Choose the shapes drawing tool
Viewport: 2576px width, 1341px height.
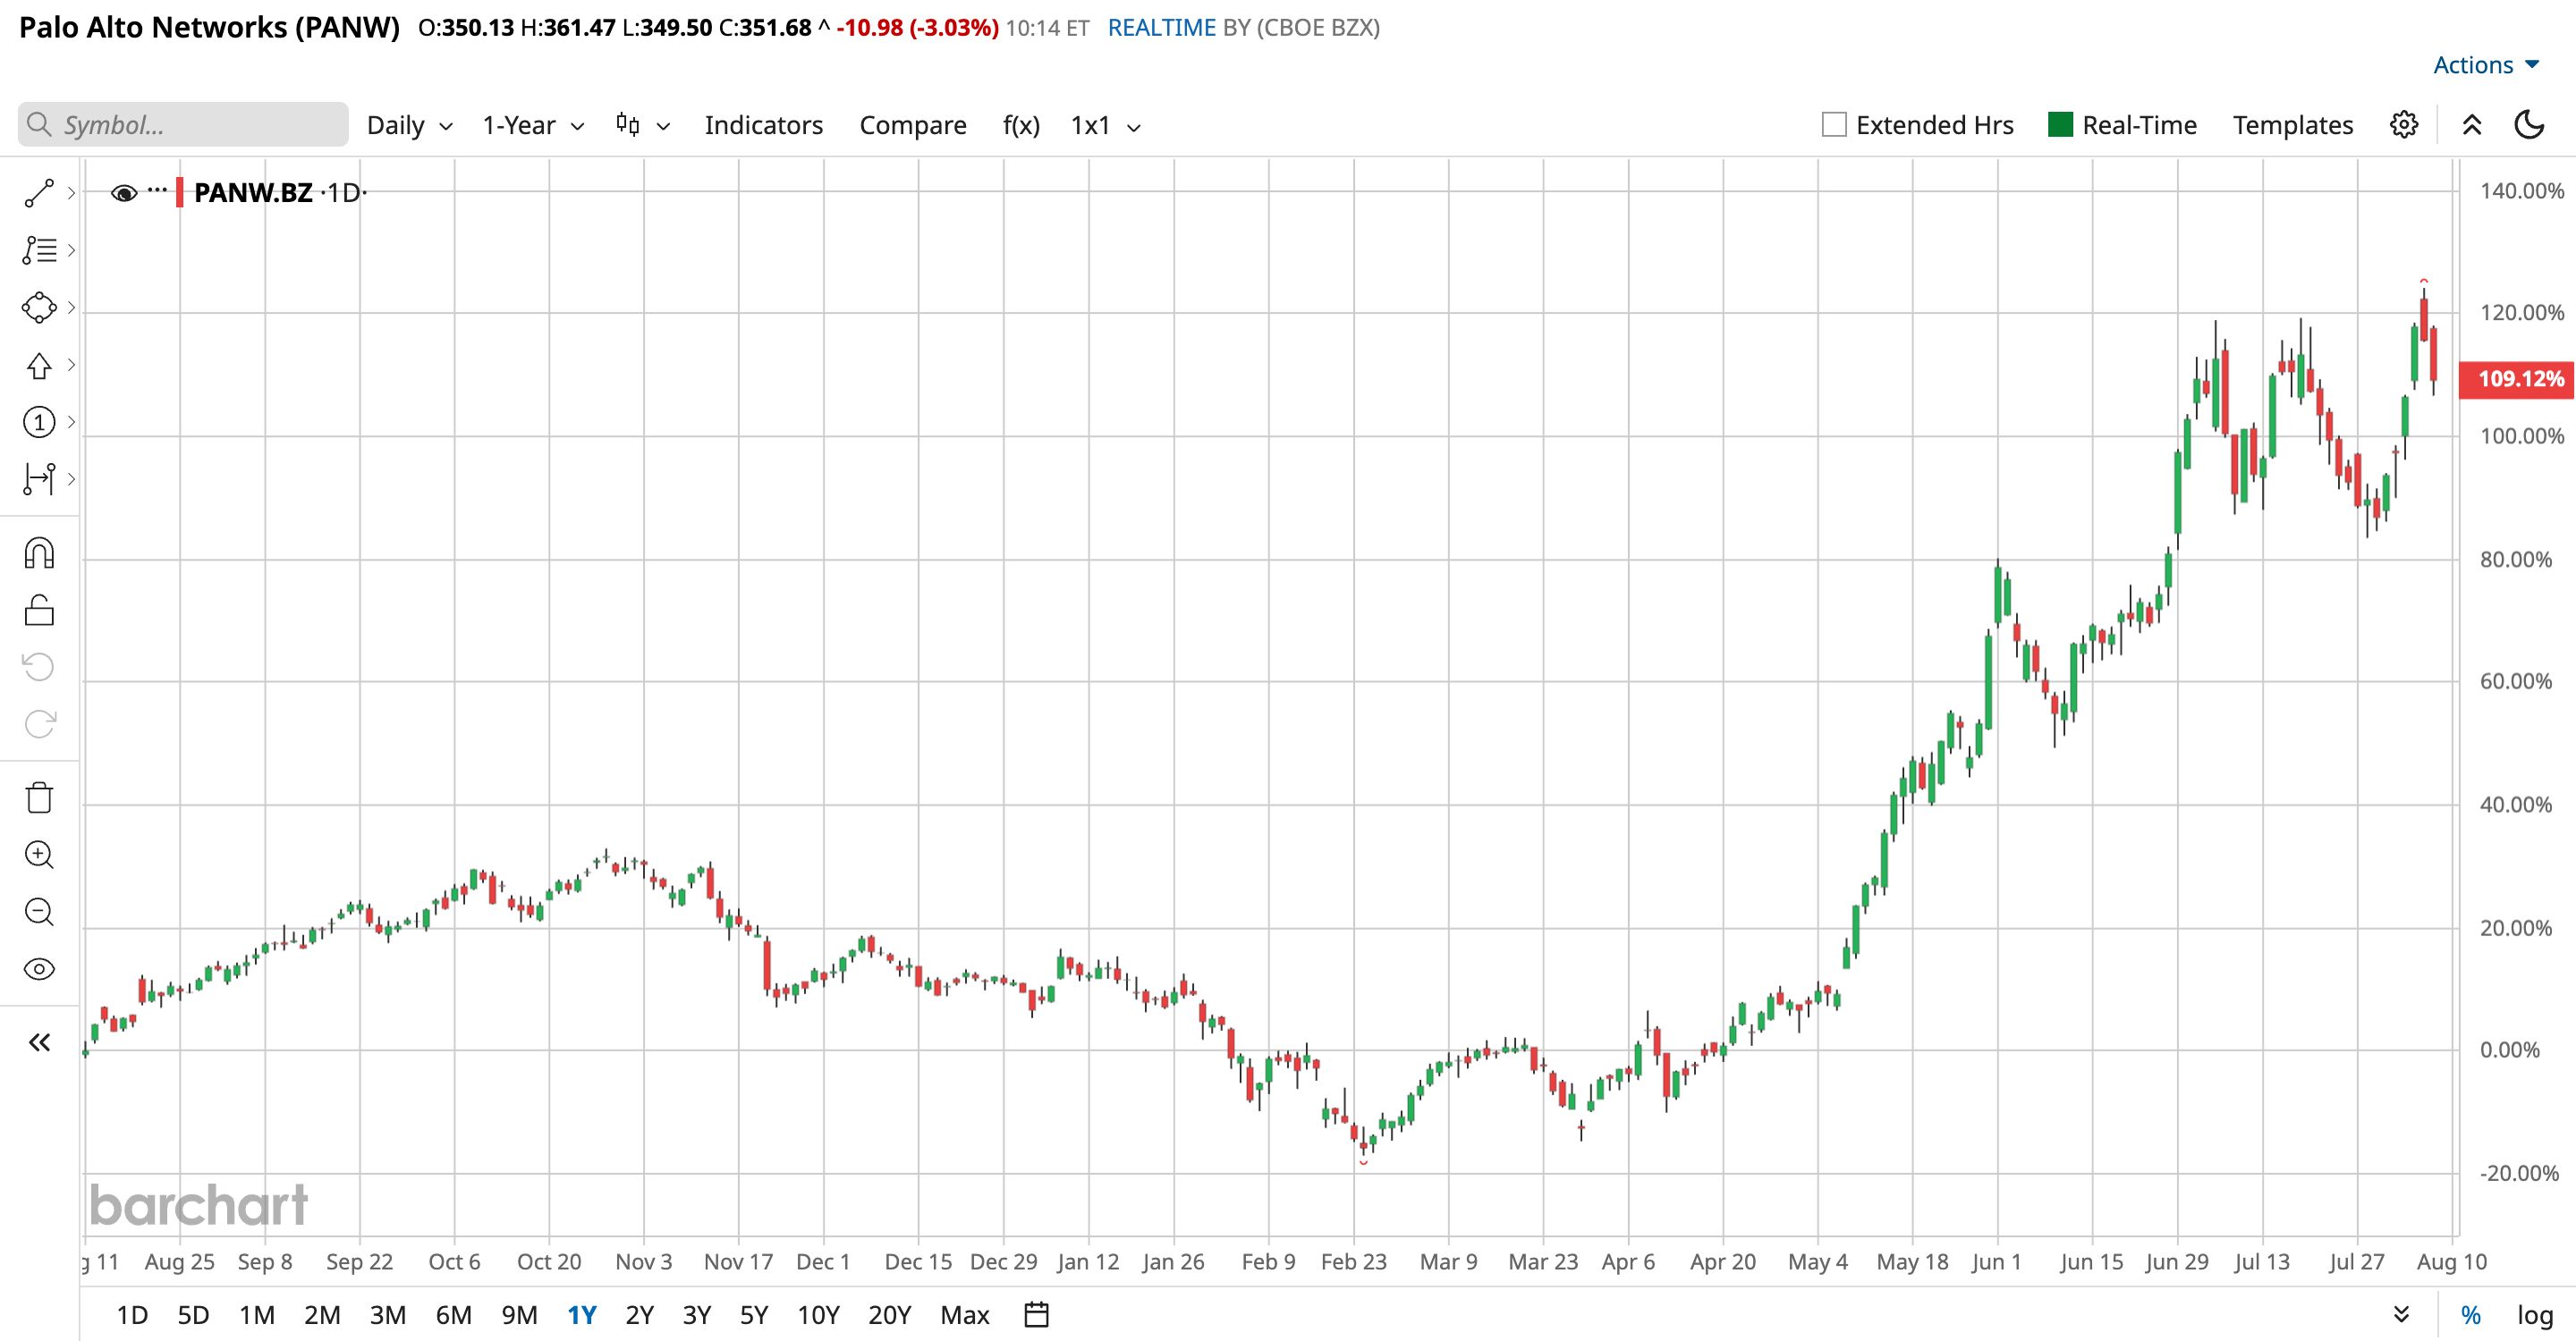pyautogui.click(x=39, y=308)
